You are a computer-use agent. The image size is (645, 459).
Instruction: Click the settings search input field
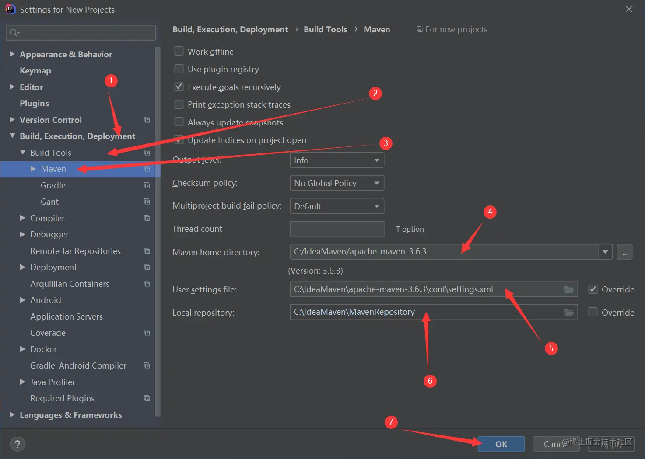81,33
